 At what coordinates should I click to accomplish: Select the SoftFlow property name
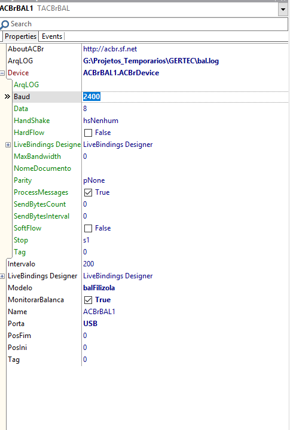(x=28, y=228)
